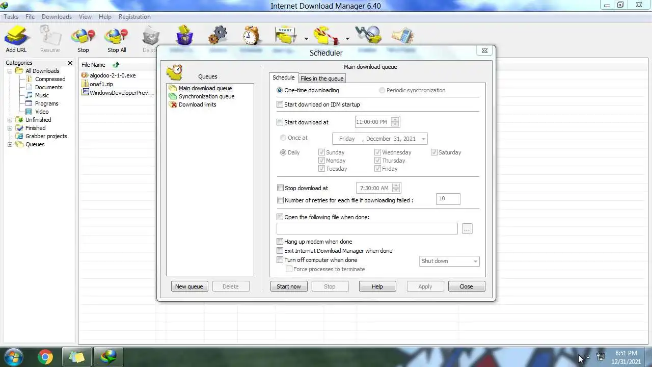This screenshot has width=652, height=367.
Task: Open the Tasks menu
Action: coord(11,17)
